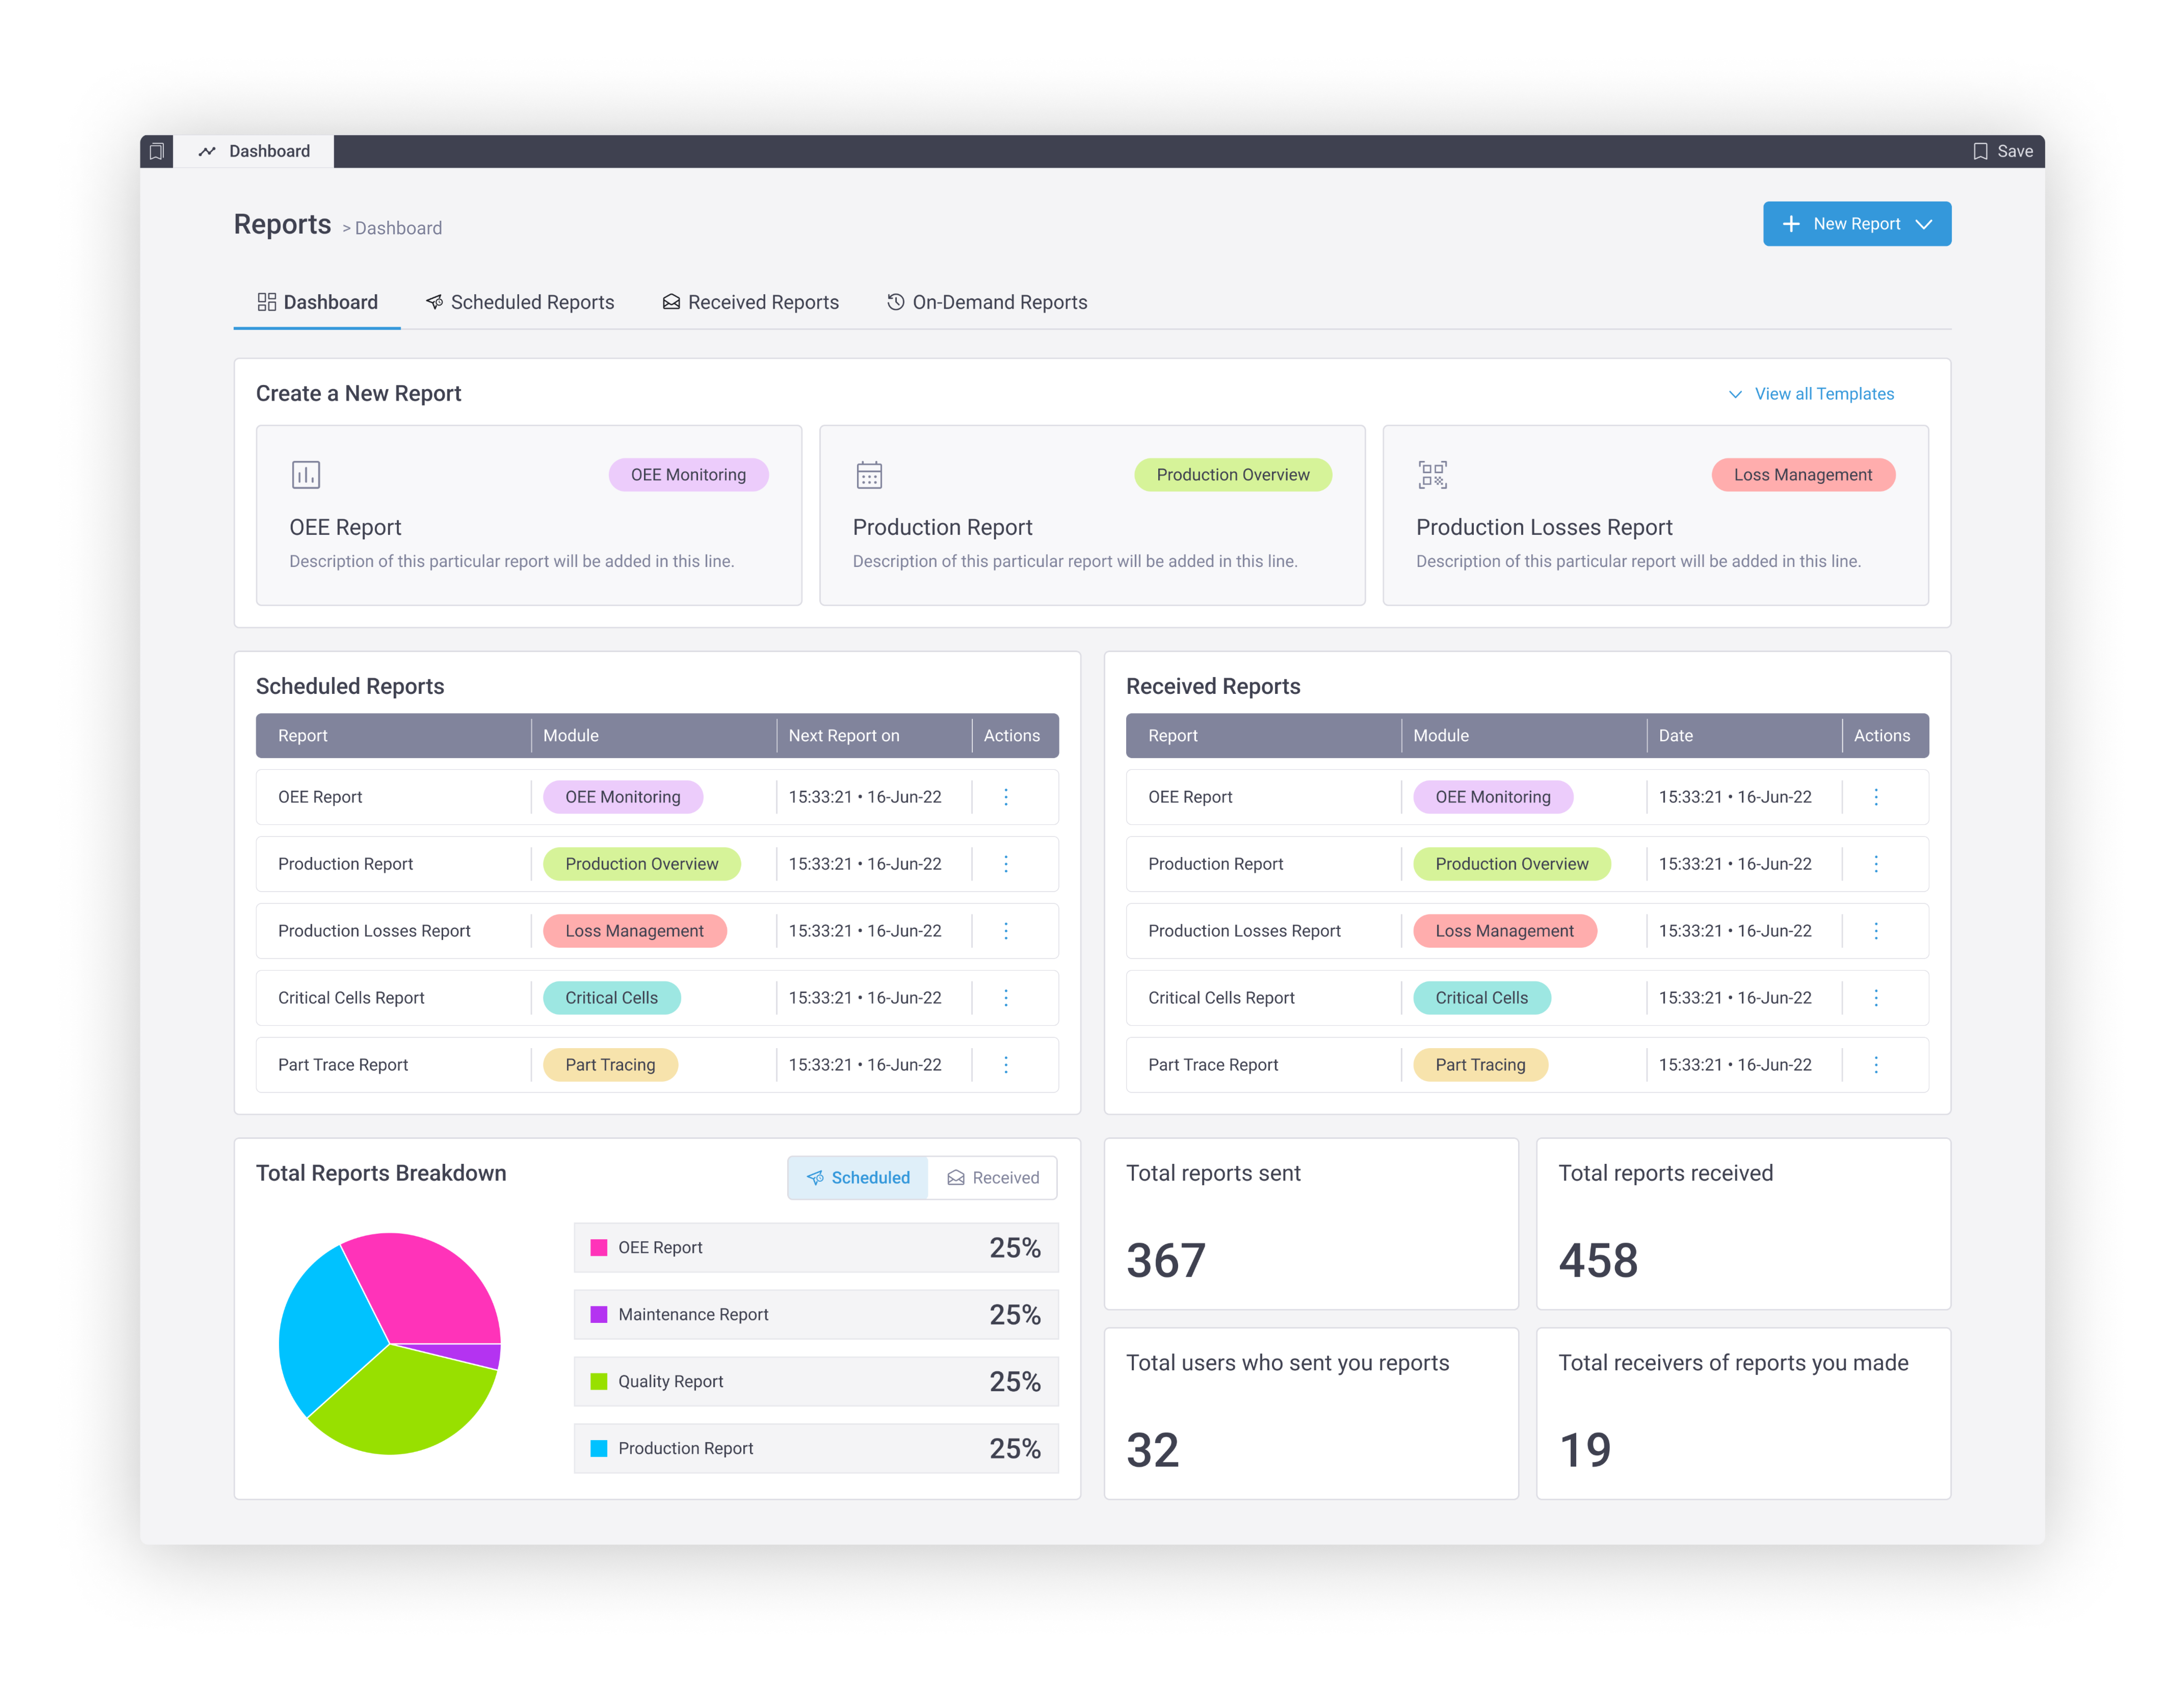The height and width of the screenshot is (1689, 2184).
Task: Click Total users who sent you reports card
Action: (1311, 1414)
